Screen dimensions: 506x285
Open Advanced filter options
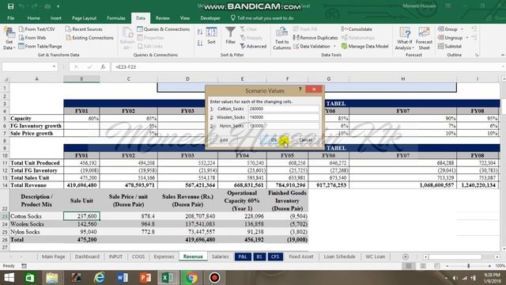click(253, 46)
